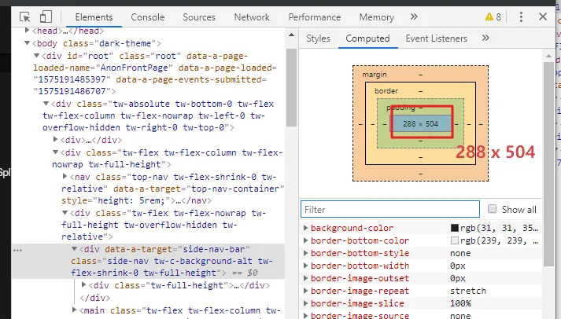561x319 pixels.
Task: Expand the head element node
Action: [x=28, y=30]
